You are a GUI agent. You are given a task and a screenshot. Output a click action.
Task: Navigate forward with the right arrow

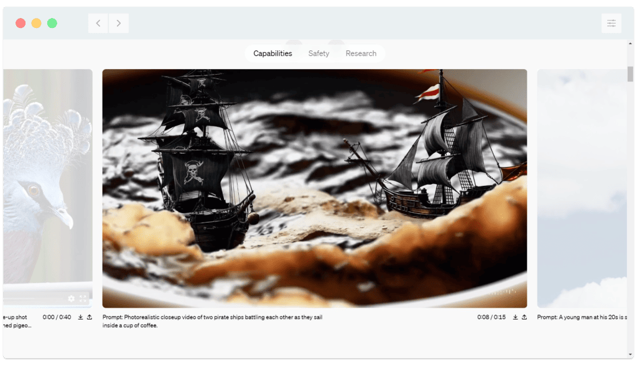[118, 23]
